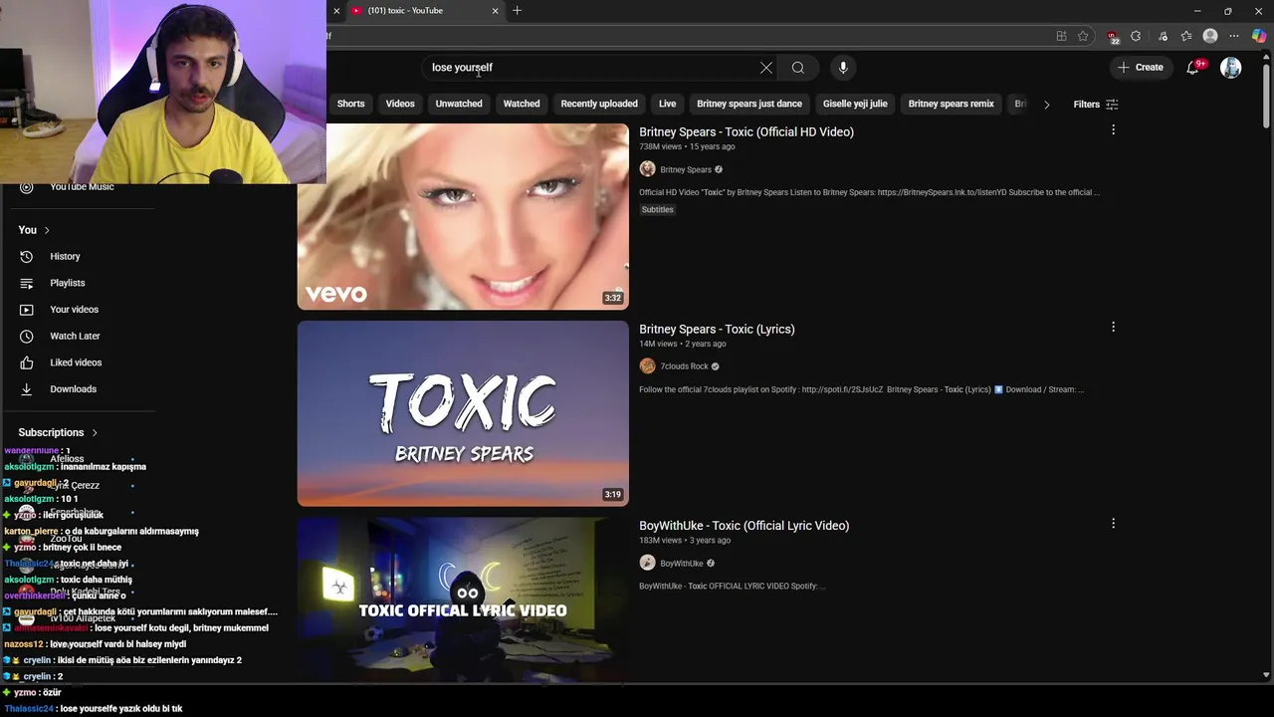Open the BoyWithUke channel name
This screenshot has height=717, width=1274.
click(682, 564)
